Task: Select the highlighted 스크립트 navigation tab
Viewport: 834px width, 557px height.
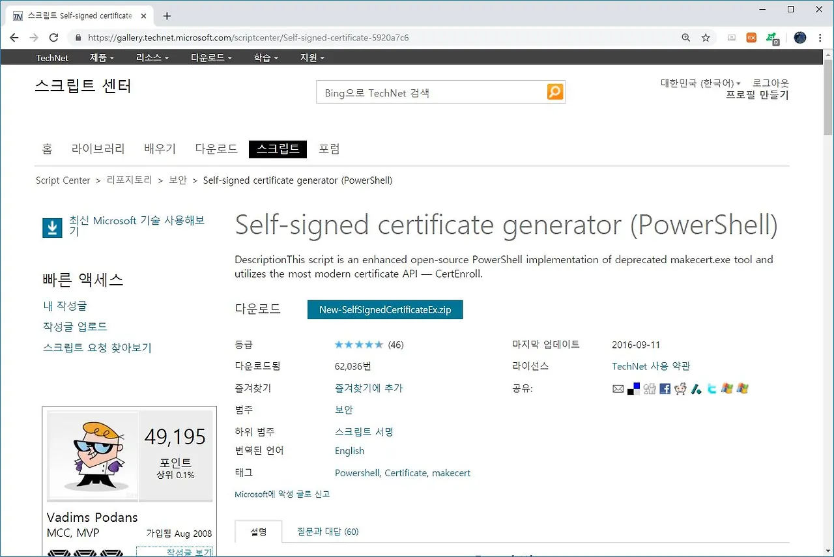Action: pos(278,149)
